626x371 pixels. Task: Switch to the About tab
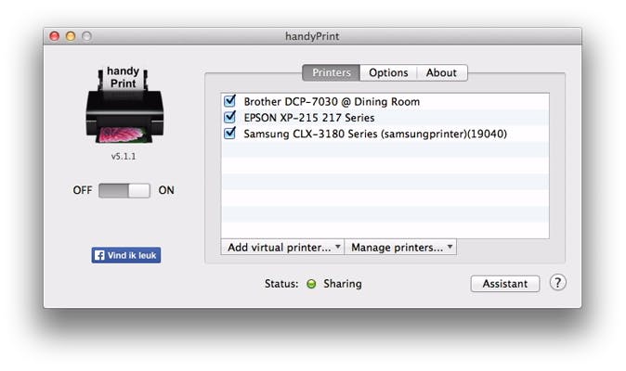tap(441, 73)
